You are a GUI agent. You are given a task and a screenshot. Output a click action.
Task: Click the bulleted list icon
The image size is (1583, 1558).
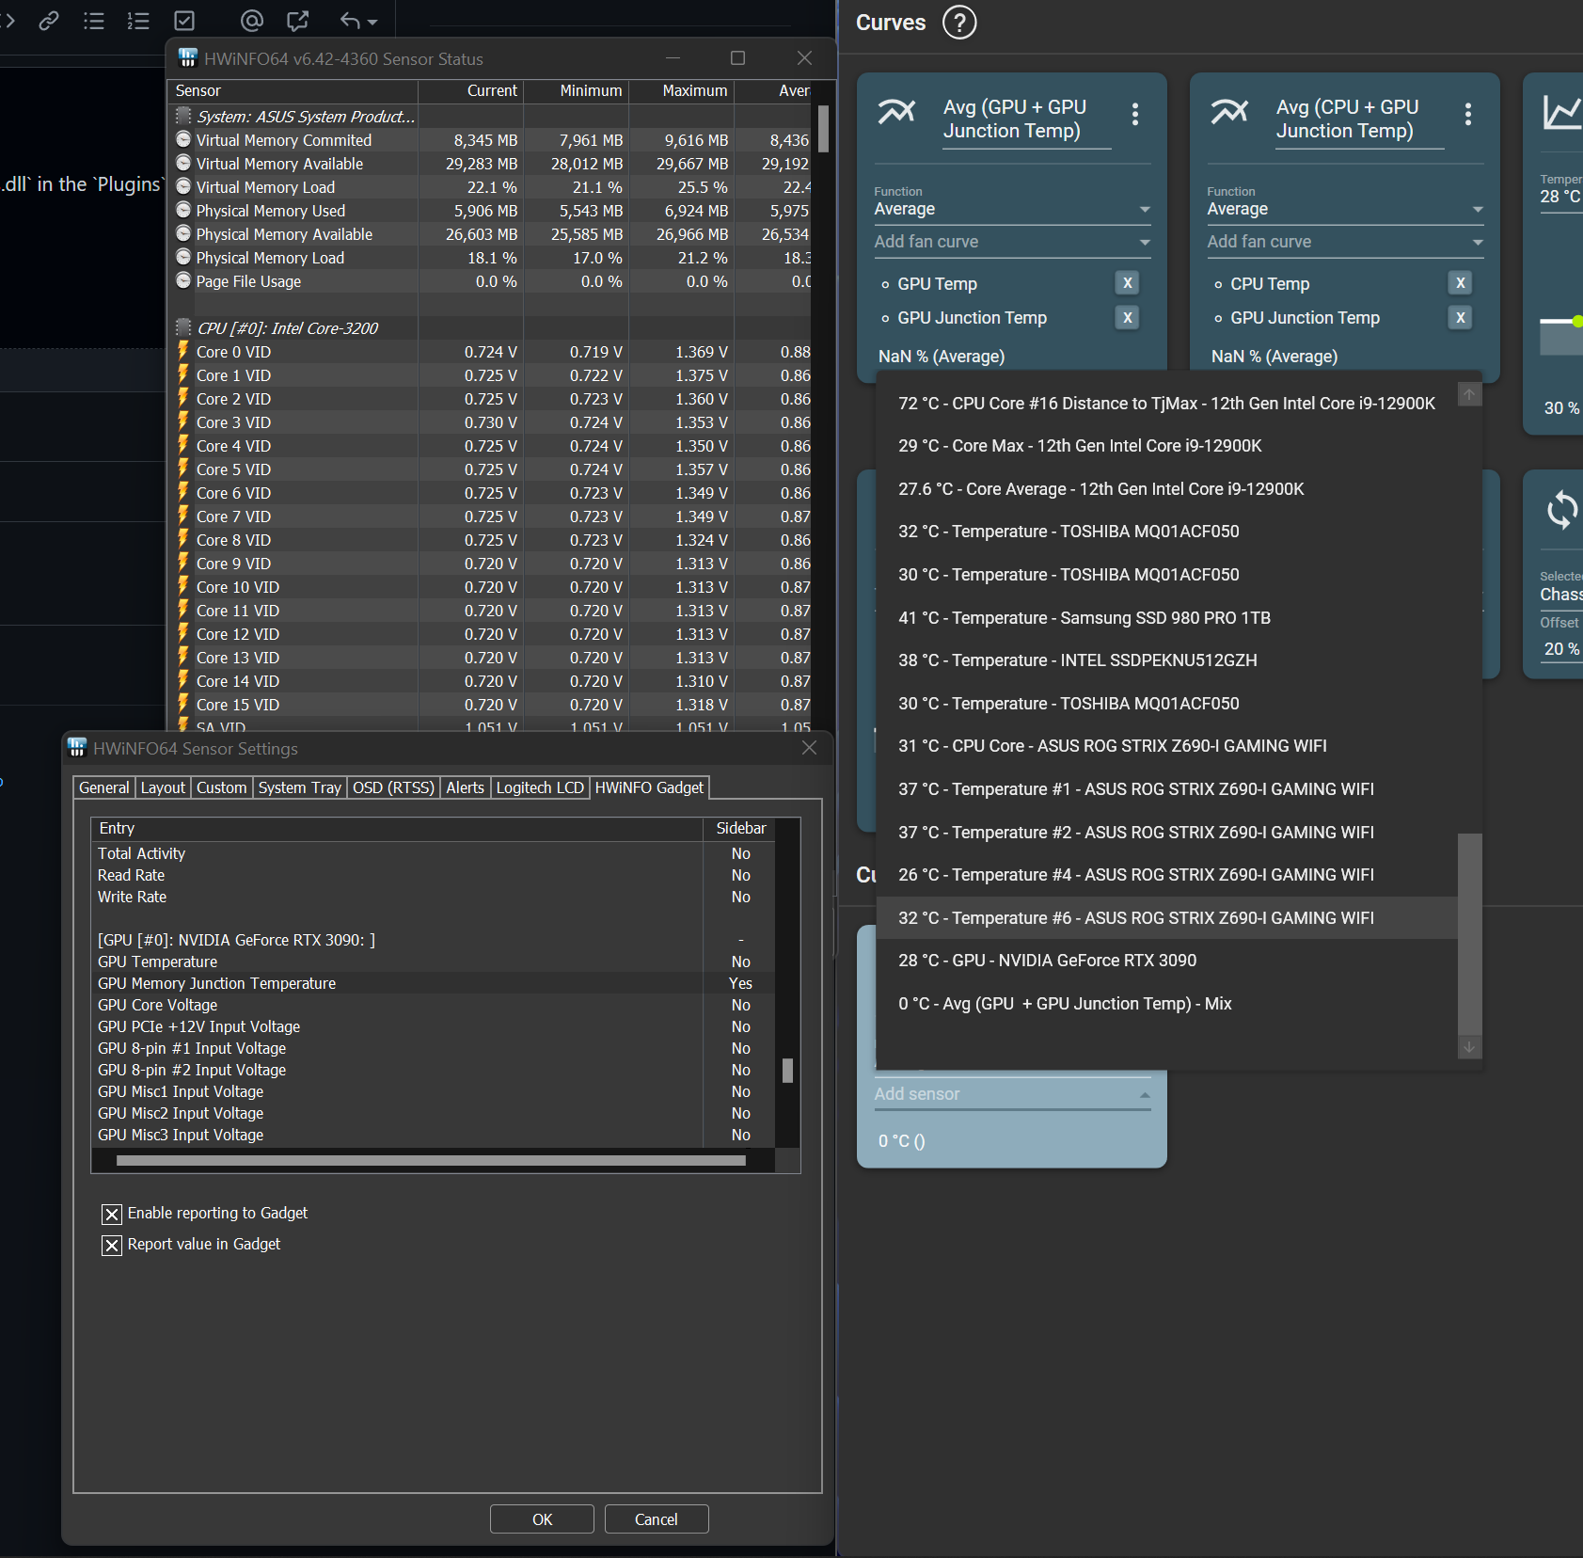(94, 20)
